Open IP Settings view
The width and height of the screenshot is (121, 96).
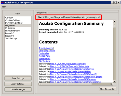pos(18,28)
